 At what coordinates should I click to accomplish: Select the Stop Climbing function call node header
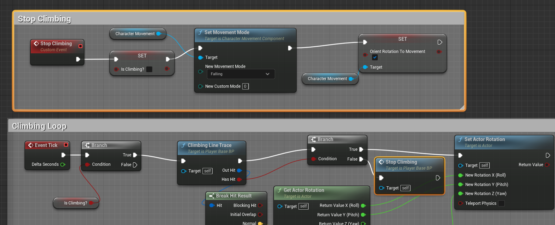pos(409,165)
